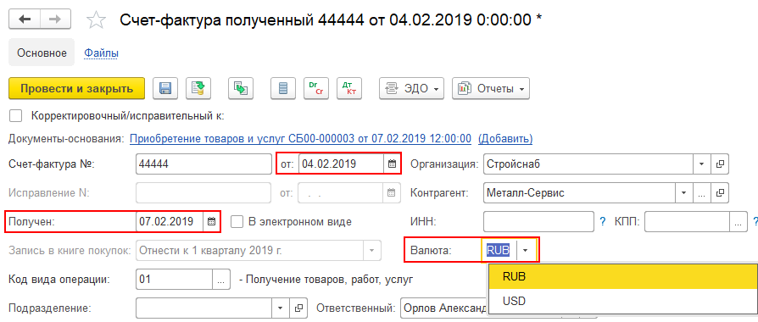The width and height of the screenshot is (758, 322).
Task: Show Дт/Кт movements icon
Action: (x=349, y=88)
